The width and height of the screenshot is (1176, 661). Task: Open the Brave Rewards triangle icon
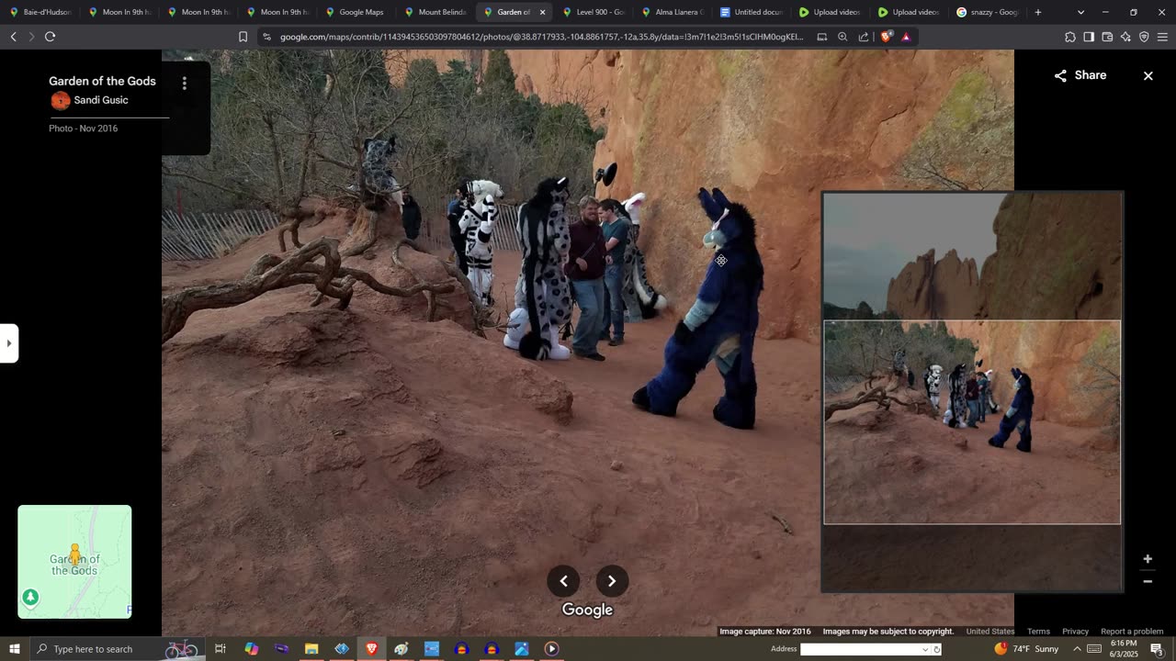pyautogui.click(x=906, y=37)
